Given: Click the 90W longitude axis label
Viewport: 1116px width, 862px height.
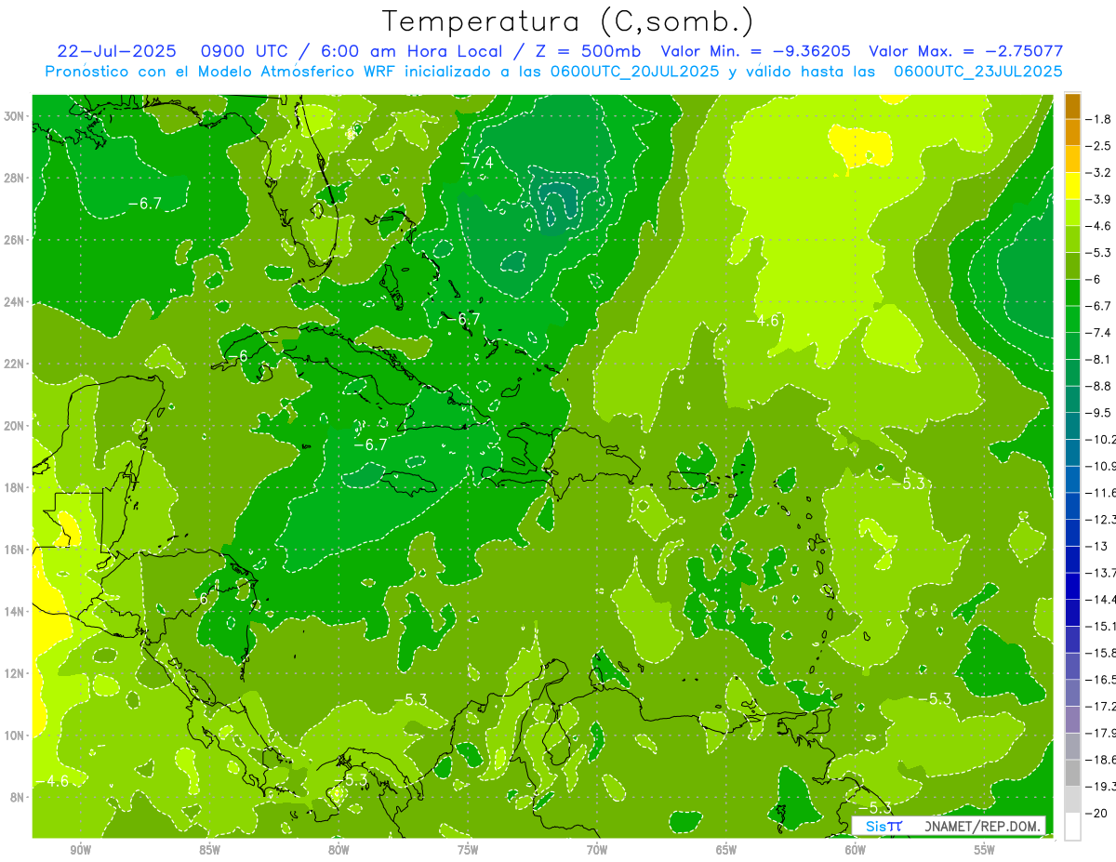Looking at the screenshot, I should coord(80,850).
